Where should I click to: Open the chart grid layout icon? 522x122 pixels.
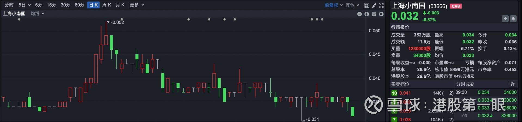point(367,5)
